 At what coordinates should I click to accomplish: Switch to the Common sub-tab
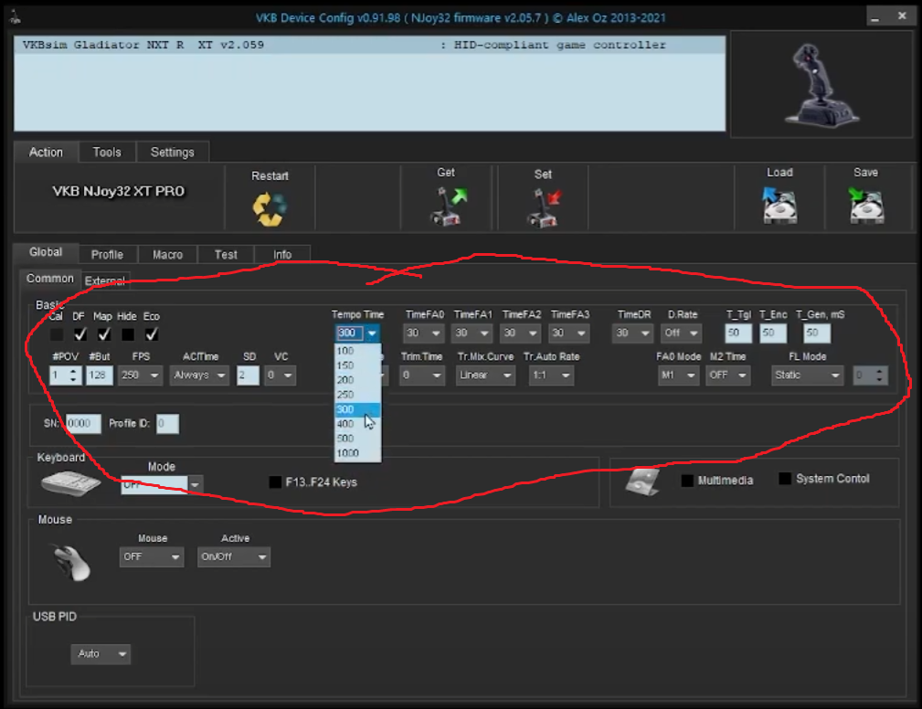[x=50, y=279]
